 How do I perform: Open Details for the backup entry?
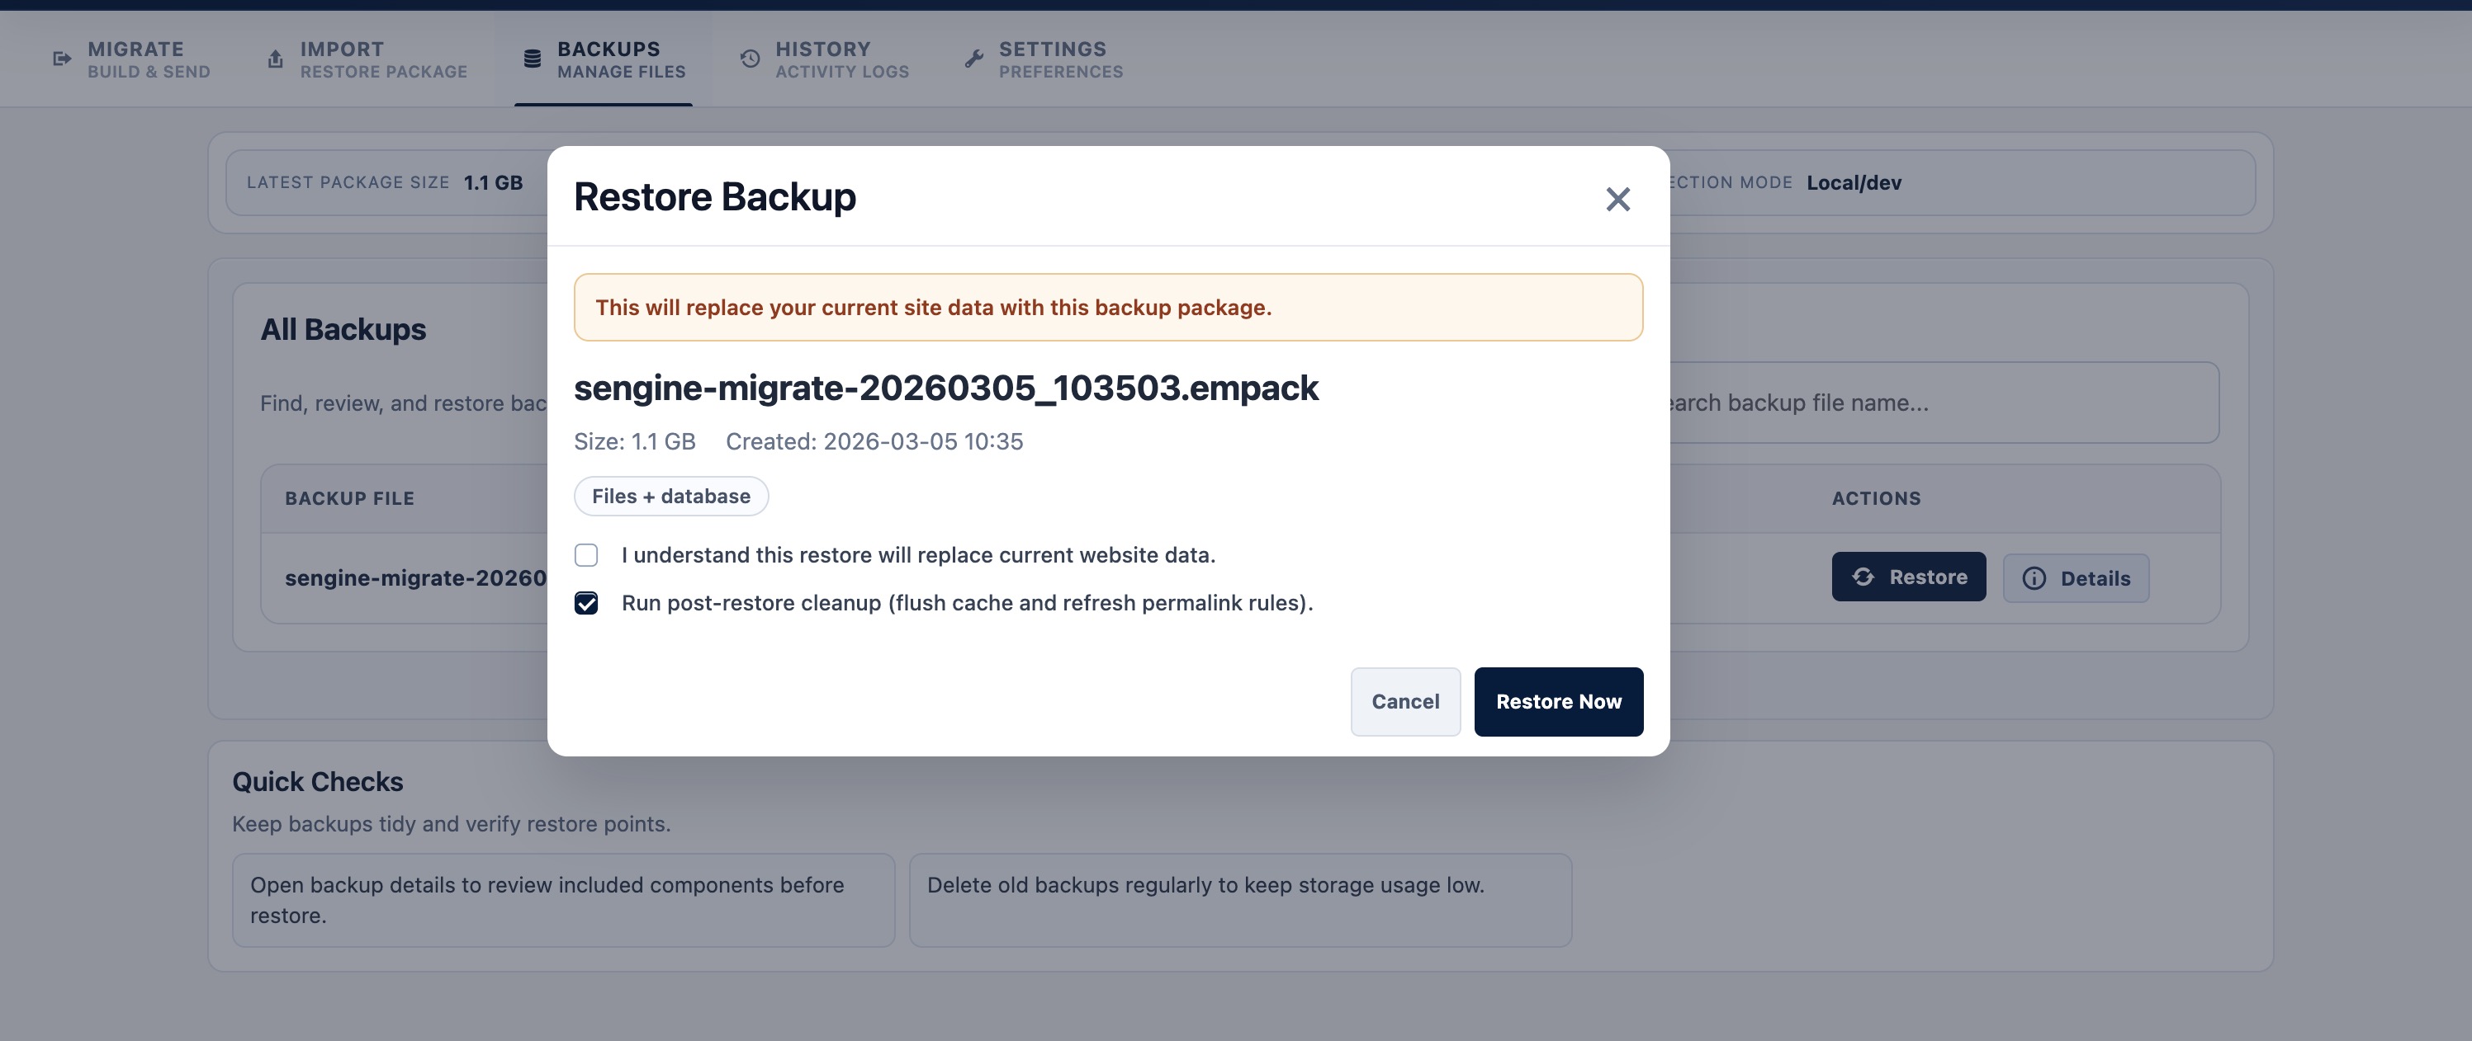pos(2076,577)
